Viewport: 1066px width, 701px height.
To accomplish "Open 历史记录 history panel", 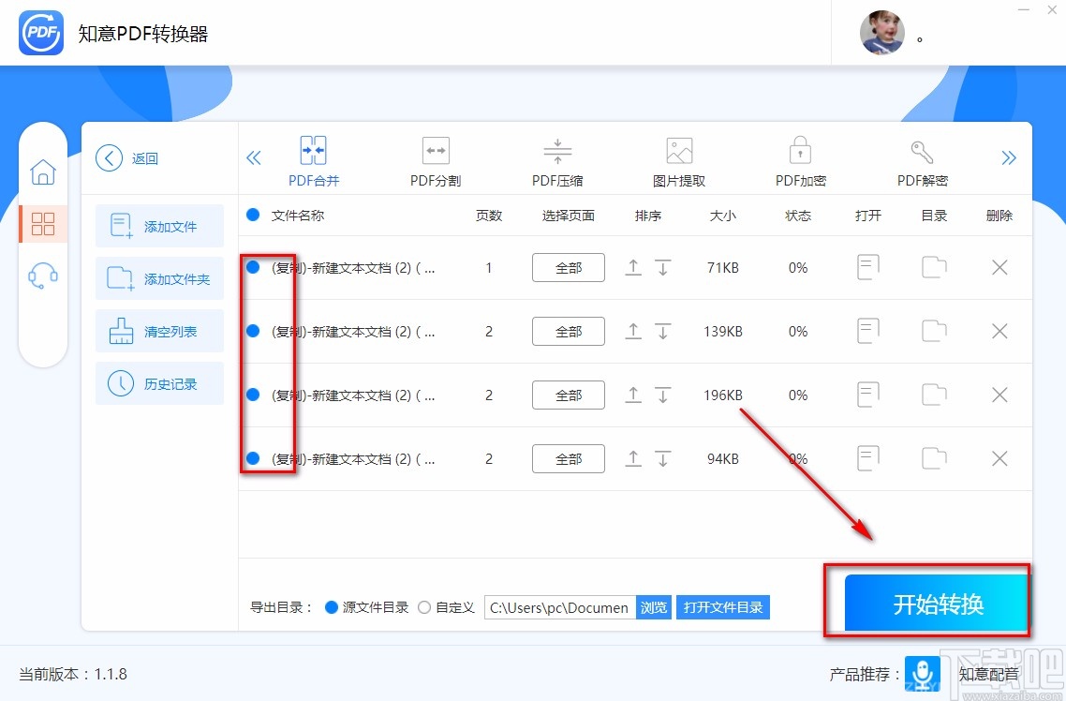I will click(159, 383).
